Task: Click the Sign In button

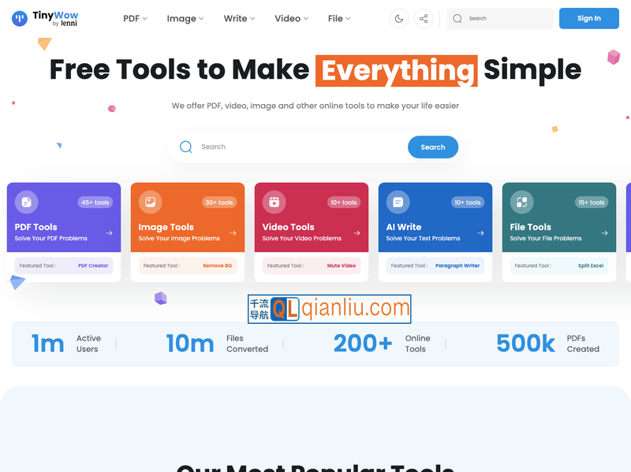Action: 588,18
